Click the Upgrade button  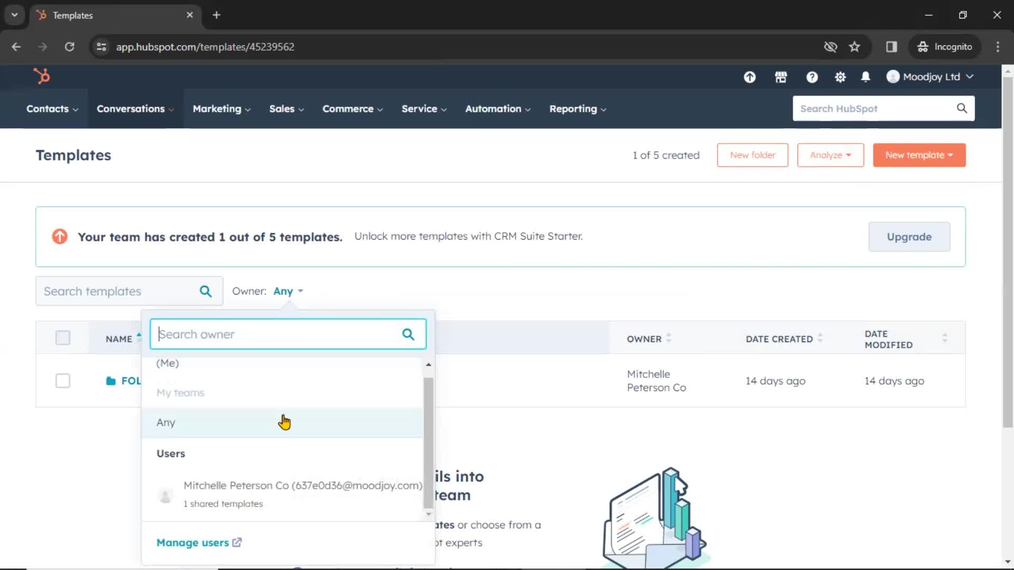(x=909, y=237)
